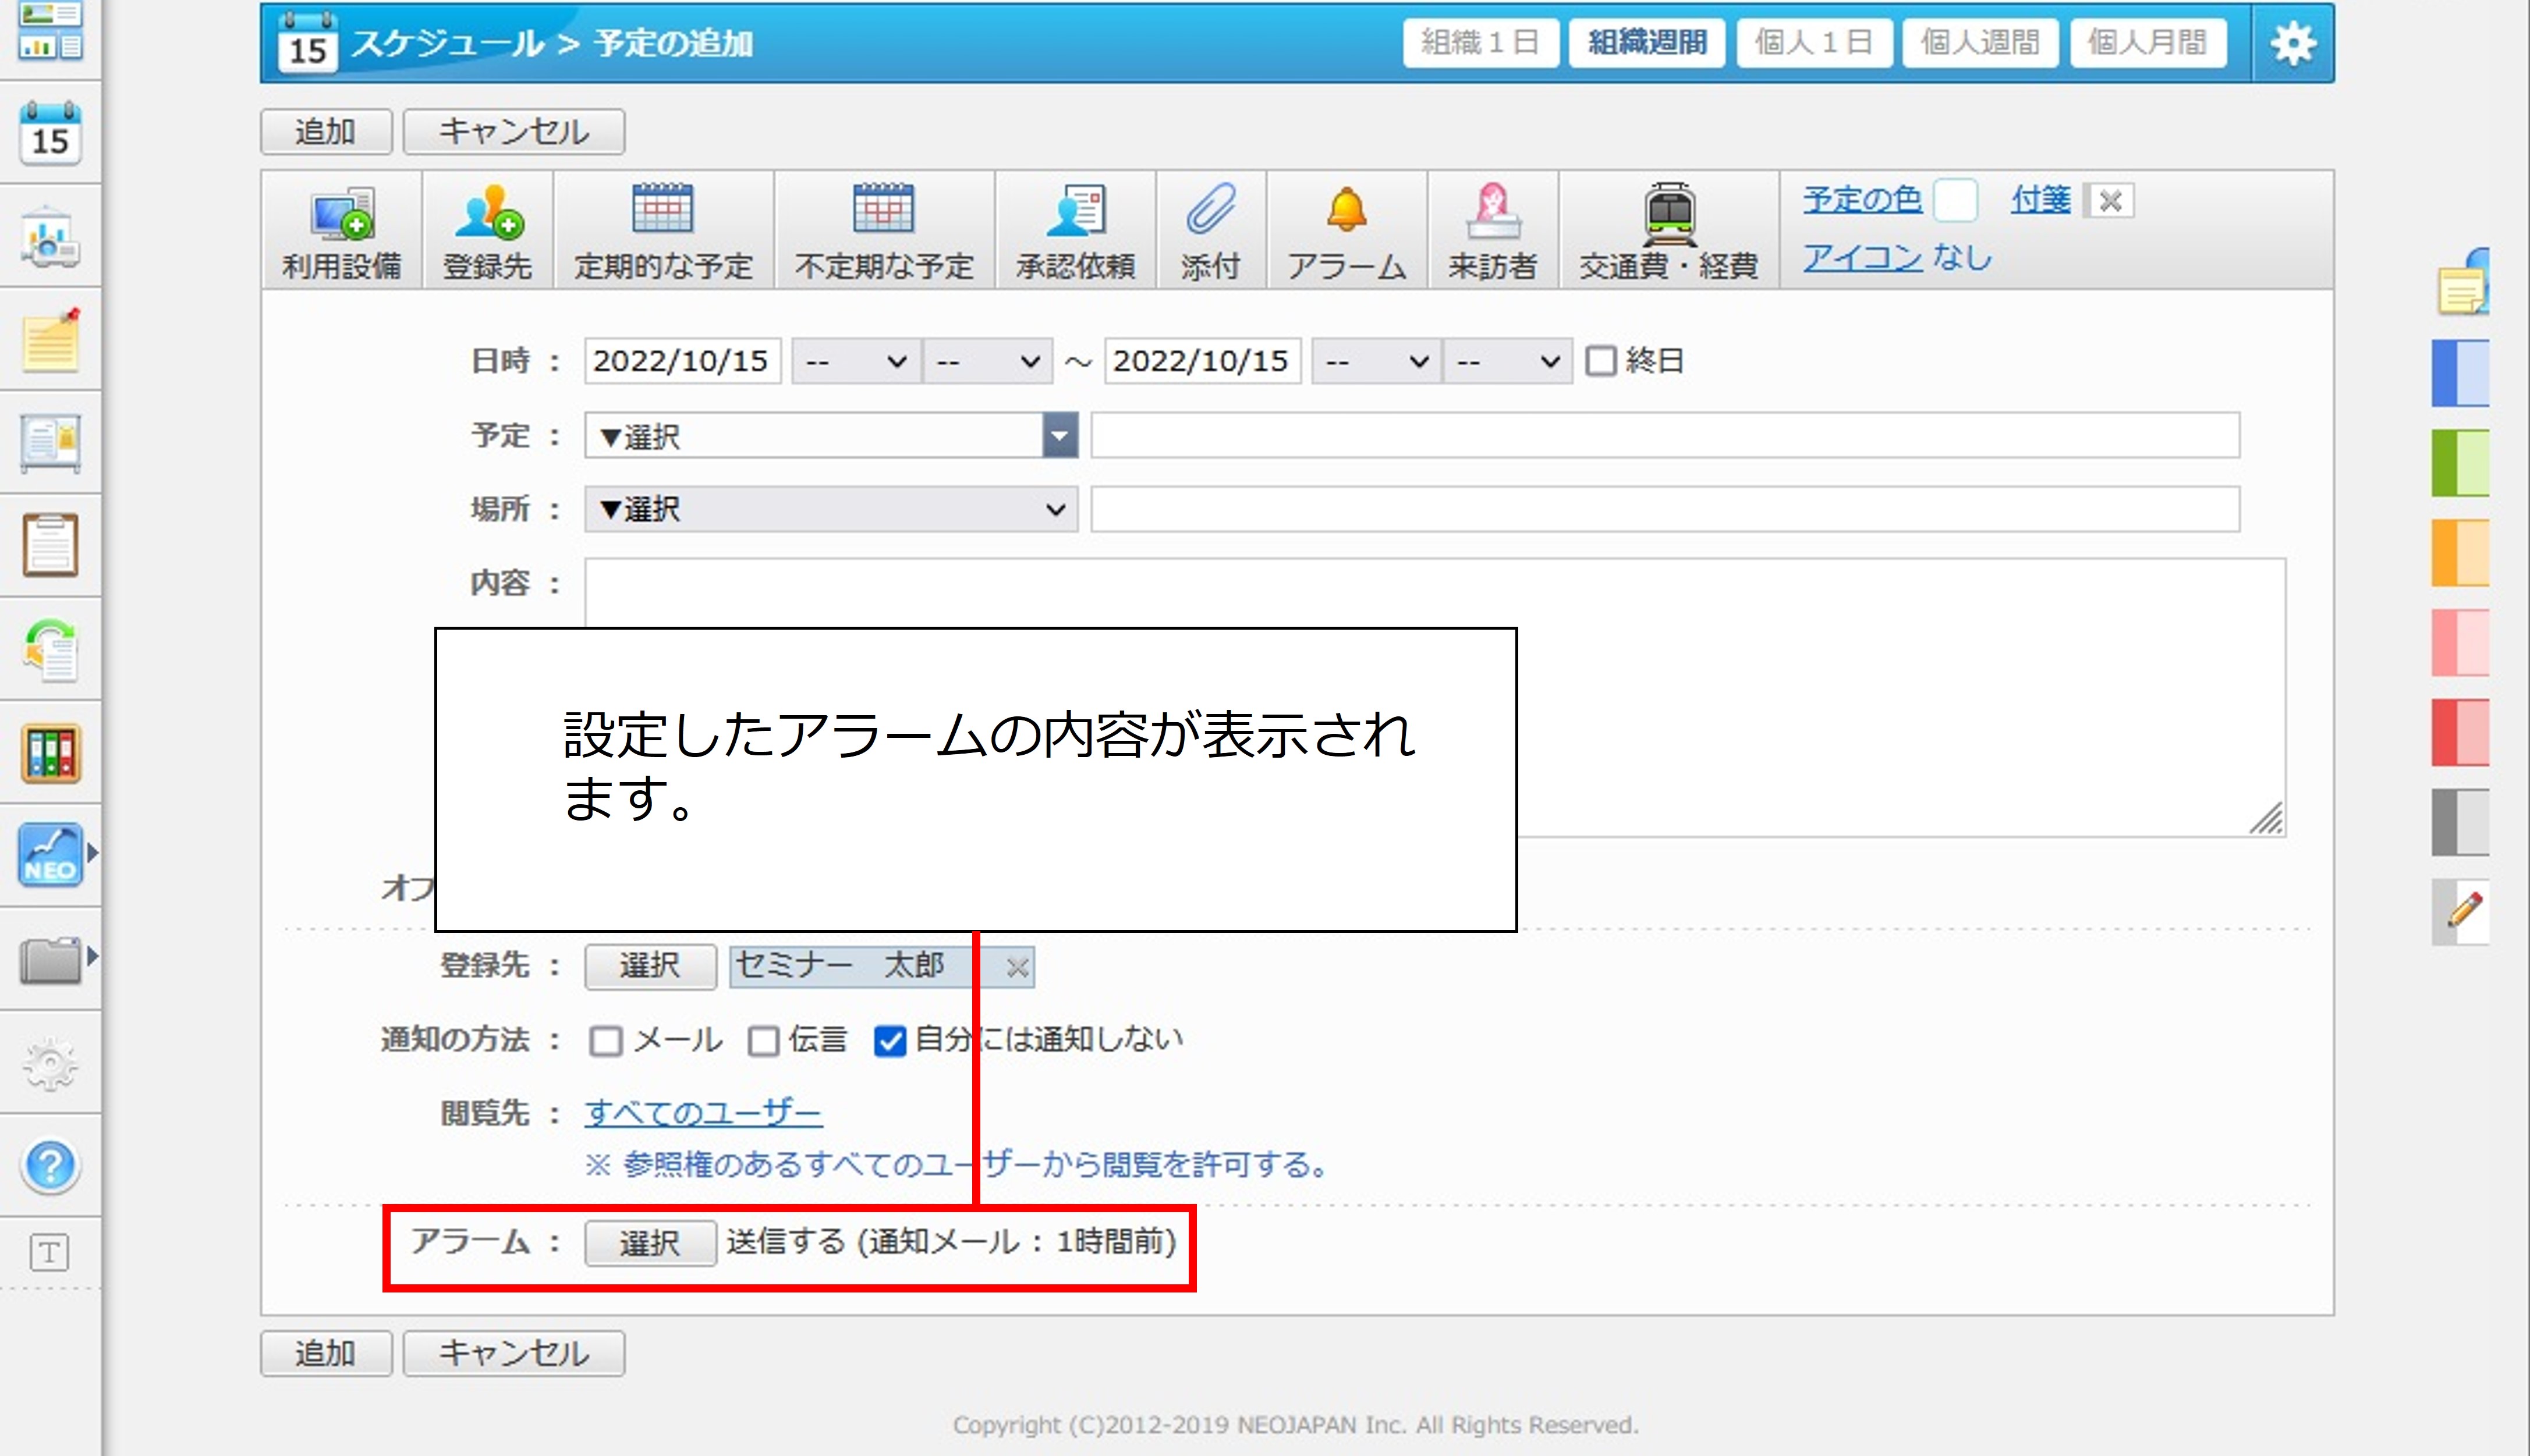Click the すべてのユーザー link

point(703,1112)
